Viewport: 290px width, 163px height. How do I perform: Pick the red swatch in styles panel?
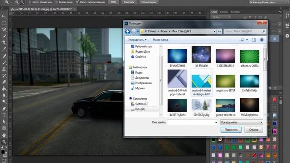tap(275, 100)
